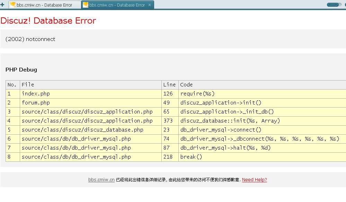Click db_driver_mysql.php file cell in row 7
The image size is (346, 202).
[x=91, y=148]
